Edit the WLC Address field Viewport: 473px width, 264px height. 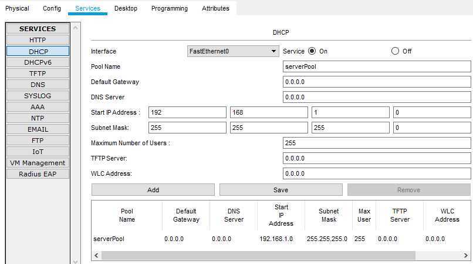pos(377,173)
